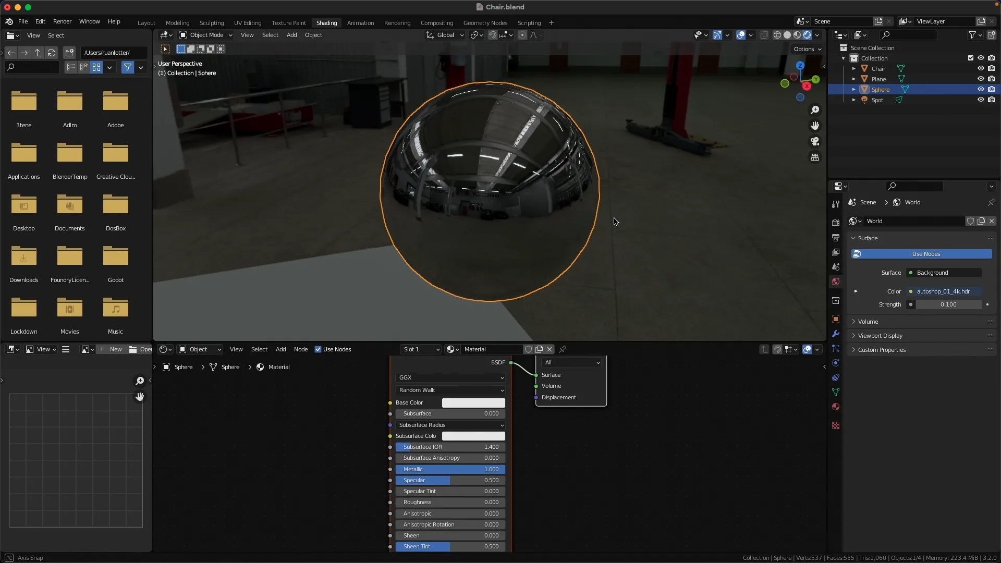
Task: Switch to the Modeling workspace tab
Action: 177,23
